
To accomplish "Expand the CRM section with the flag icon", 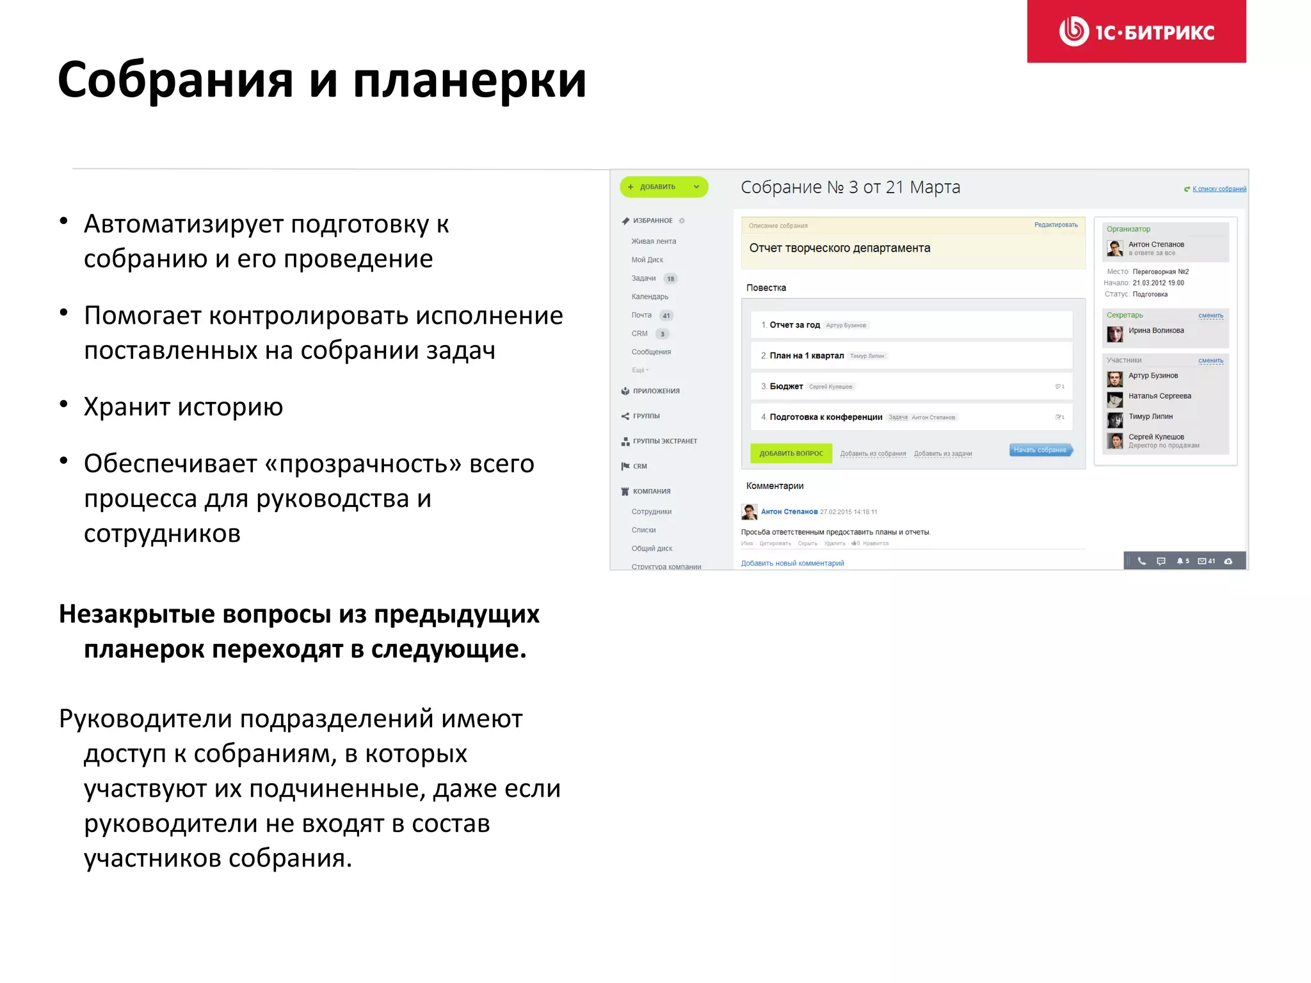I will click(640, 466).
